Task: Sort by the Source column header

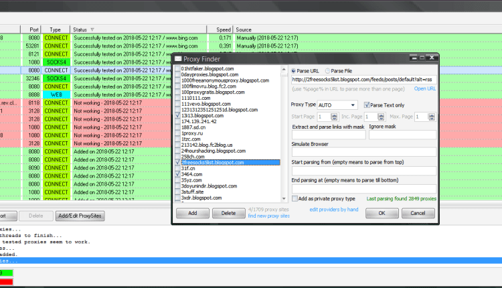Action: 244,29
